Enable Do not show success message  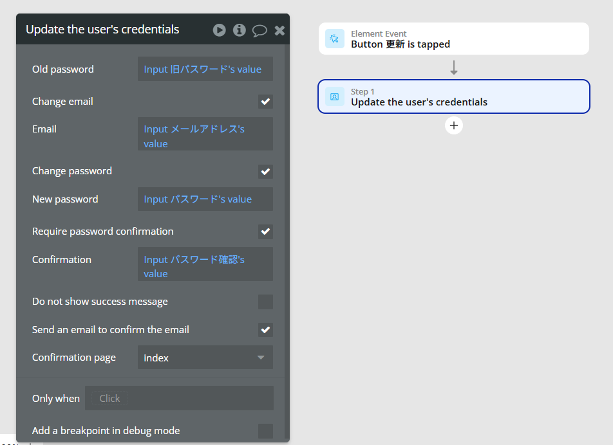(265, 302)
